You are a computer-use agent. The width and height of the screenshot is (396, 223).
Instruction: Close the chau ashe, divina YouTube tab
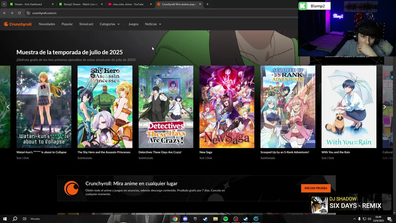click(x=151, y=4)
